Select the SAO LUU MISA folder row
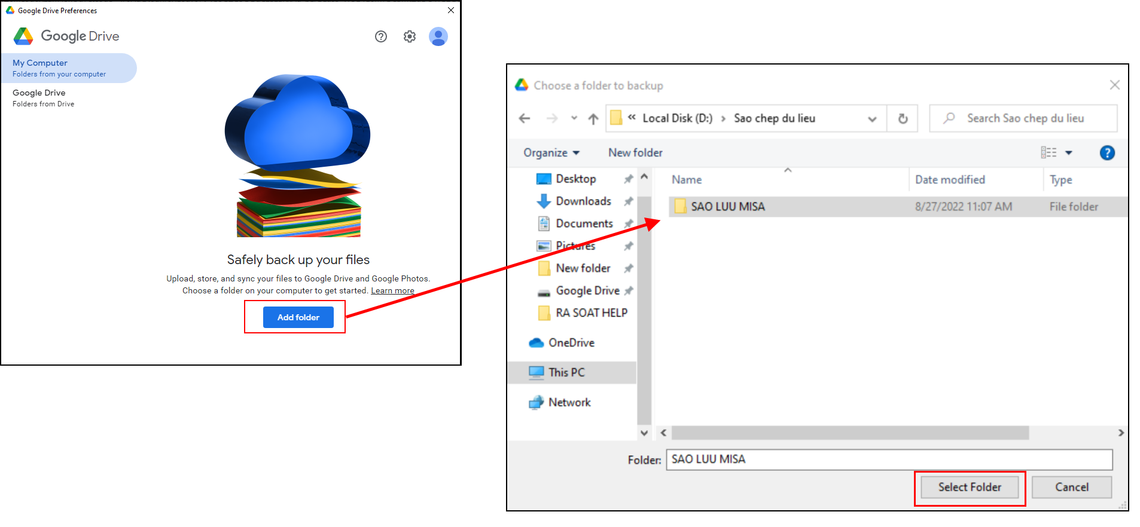 click(898, 207)
